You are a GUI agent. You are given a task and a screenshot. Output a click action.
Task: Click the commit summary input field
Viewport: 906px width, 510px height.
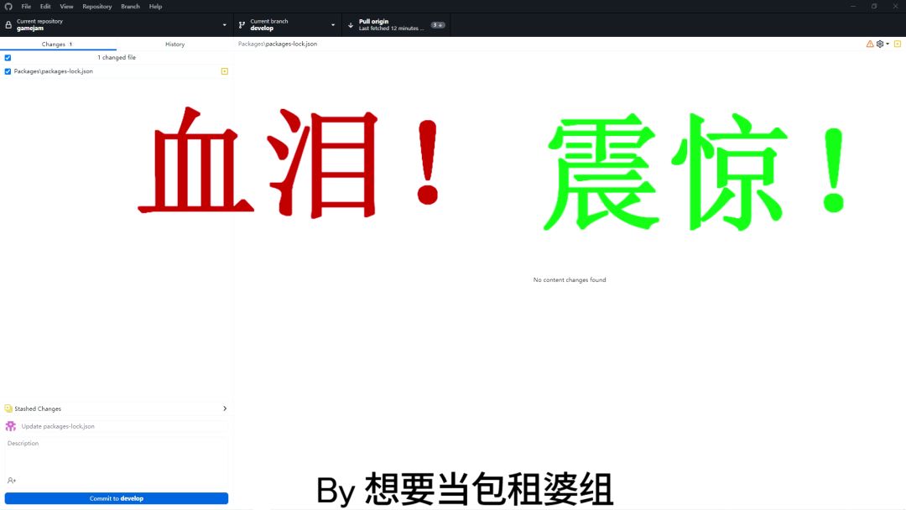(123, 426)
